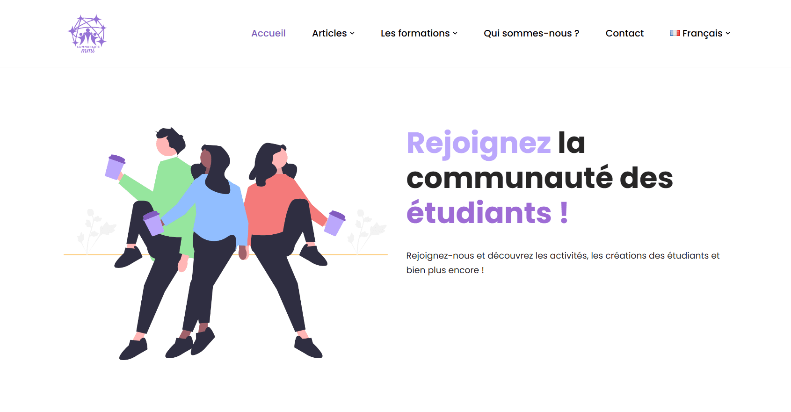Expand the Les formations chevron

pyautogui.click(x=455, y=34)
